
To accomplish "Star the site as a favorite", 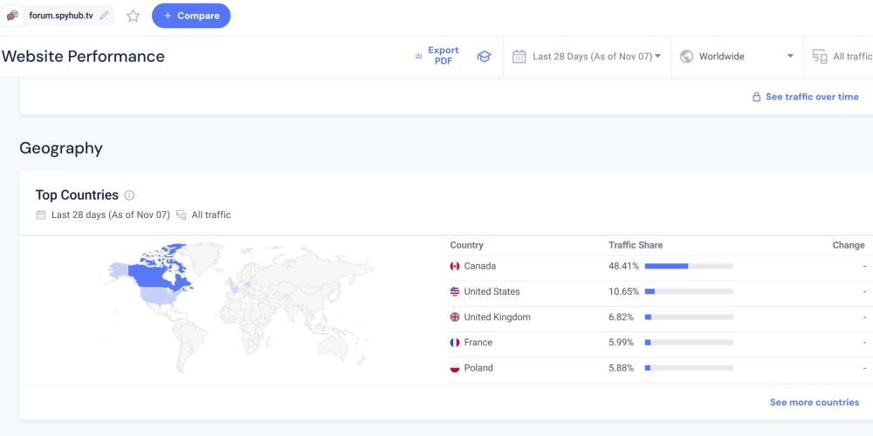I will (x=134, y=16).
